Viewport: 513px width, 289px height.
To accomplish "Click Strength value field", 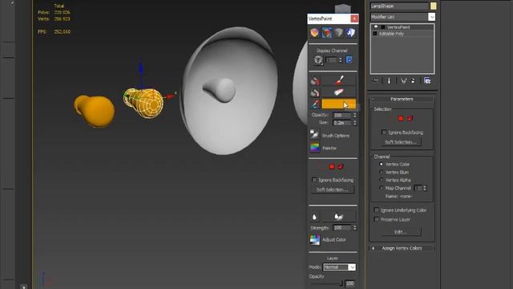I will pyautogui.click(x=342, y=228).
